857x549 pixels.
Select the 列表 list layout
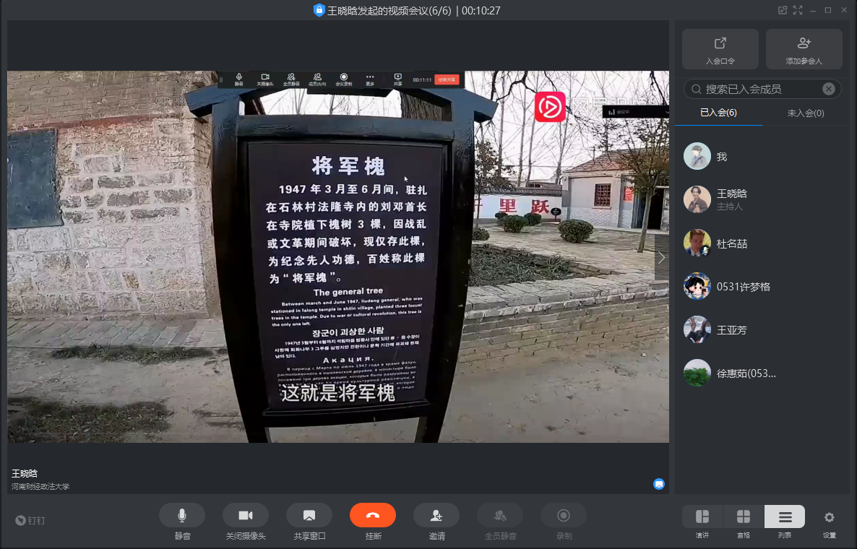tap(785, 517)
